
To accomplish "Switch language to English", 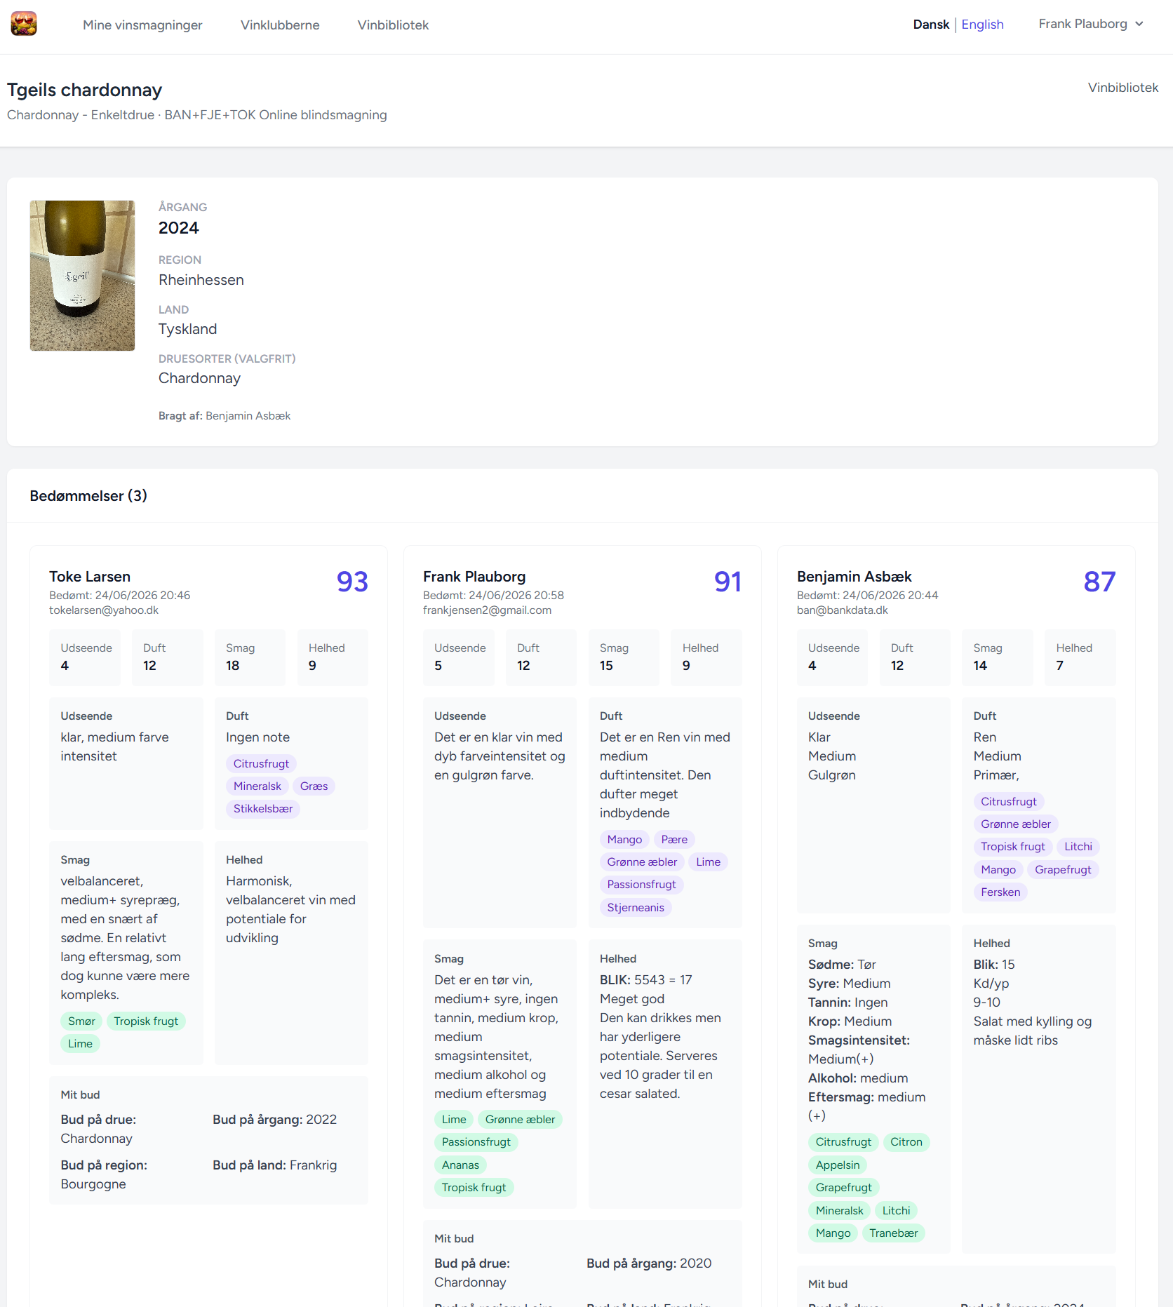I will (x=982, y=25).
